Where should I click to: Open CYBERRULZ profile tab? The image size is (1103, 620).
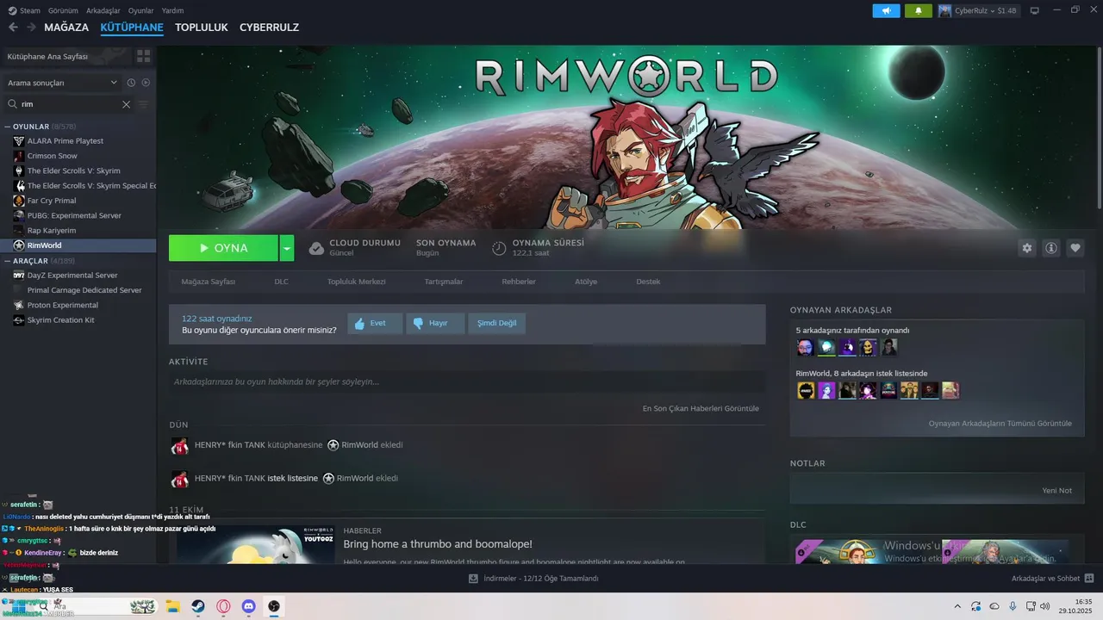pos(269,28)
